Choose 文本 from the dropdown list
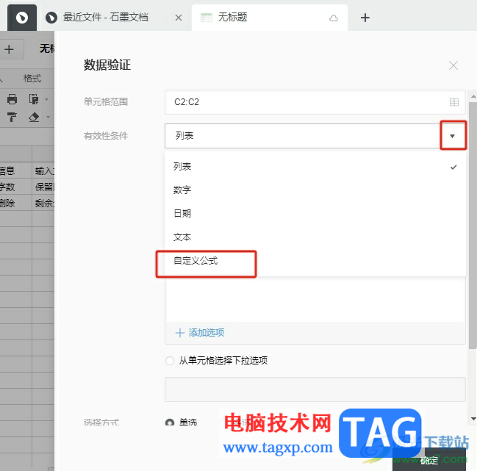 click(315, 237)
